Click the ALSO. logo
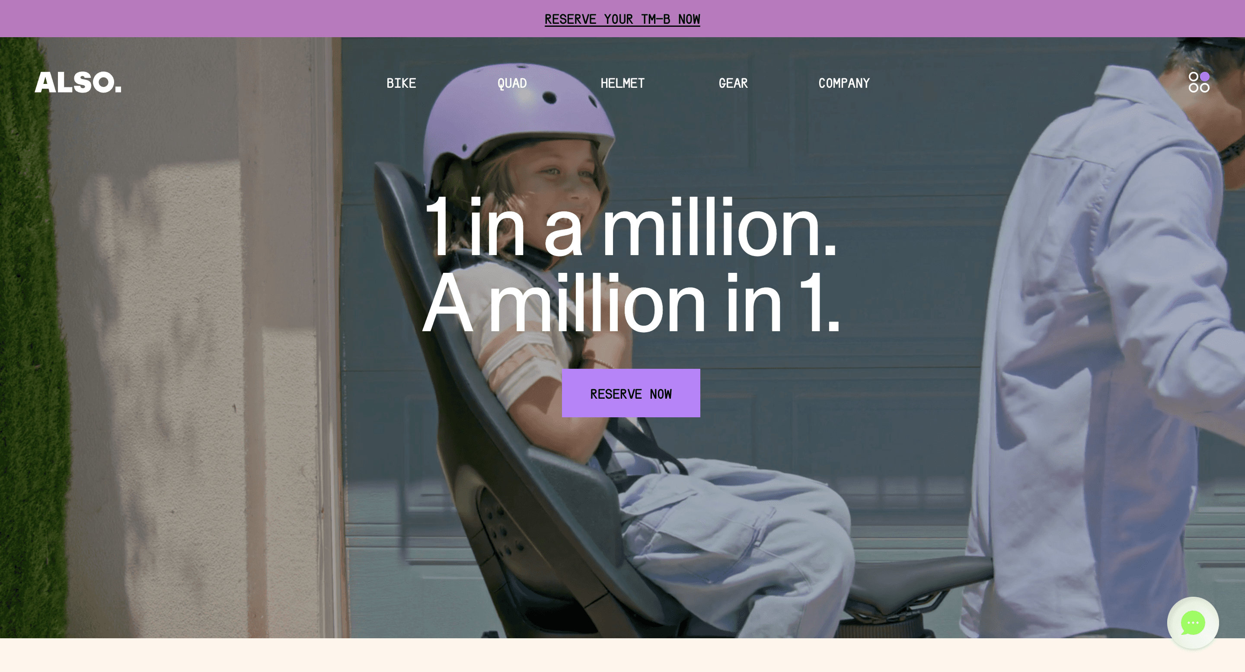 point(78,82)
